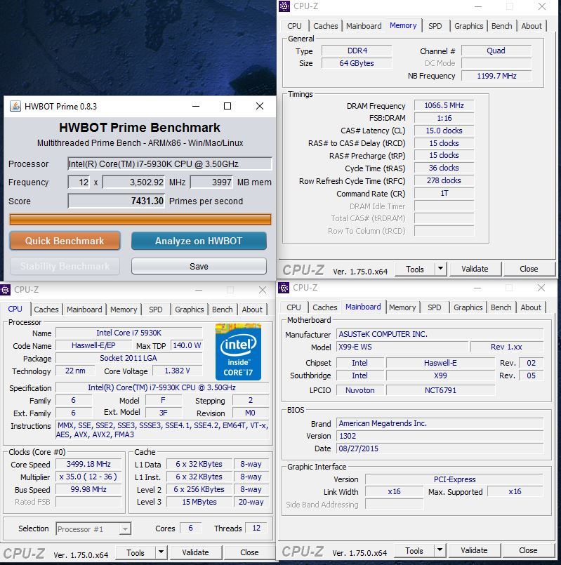Open Graphics tab in CPU window
The image size is (561, 565).
pos(190,310)
